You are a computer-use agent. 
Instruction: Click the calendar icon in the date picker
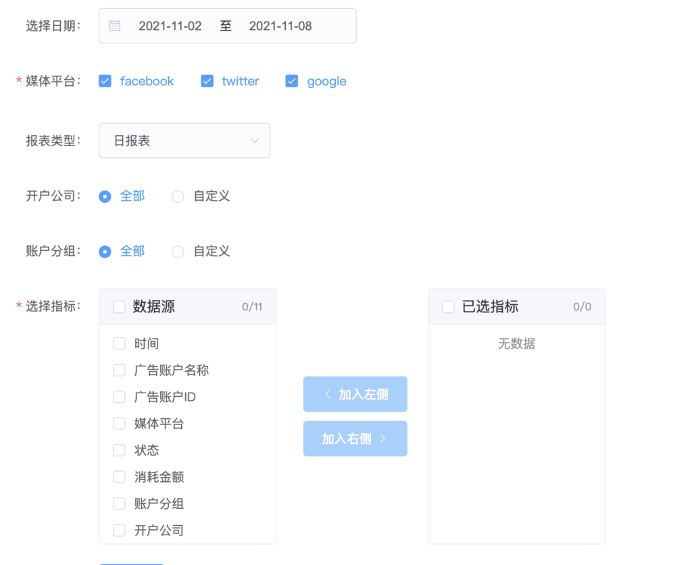[113, 25]
